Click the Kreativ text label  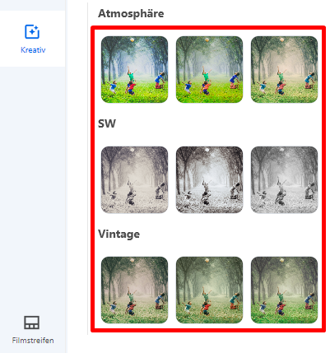point(33,50)
